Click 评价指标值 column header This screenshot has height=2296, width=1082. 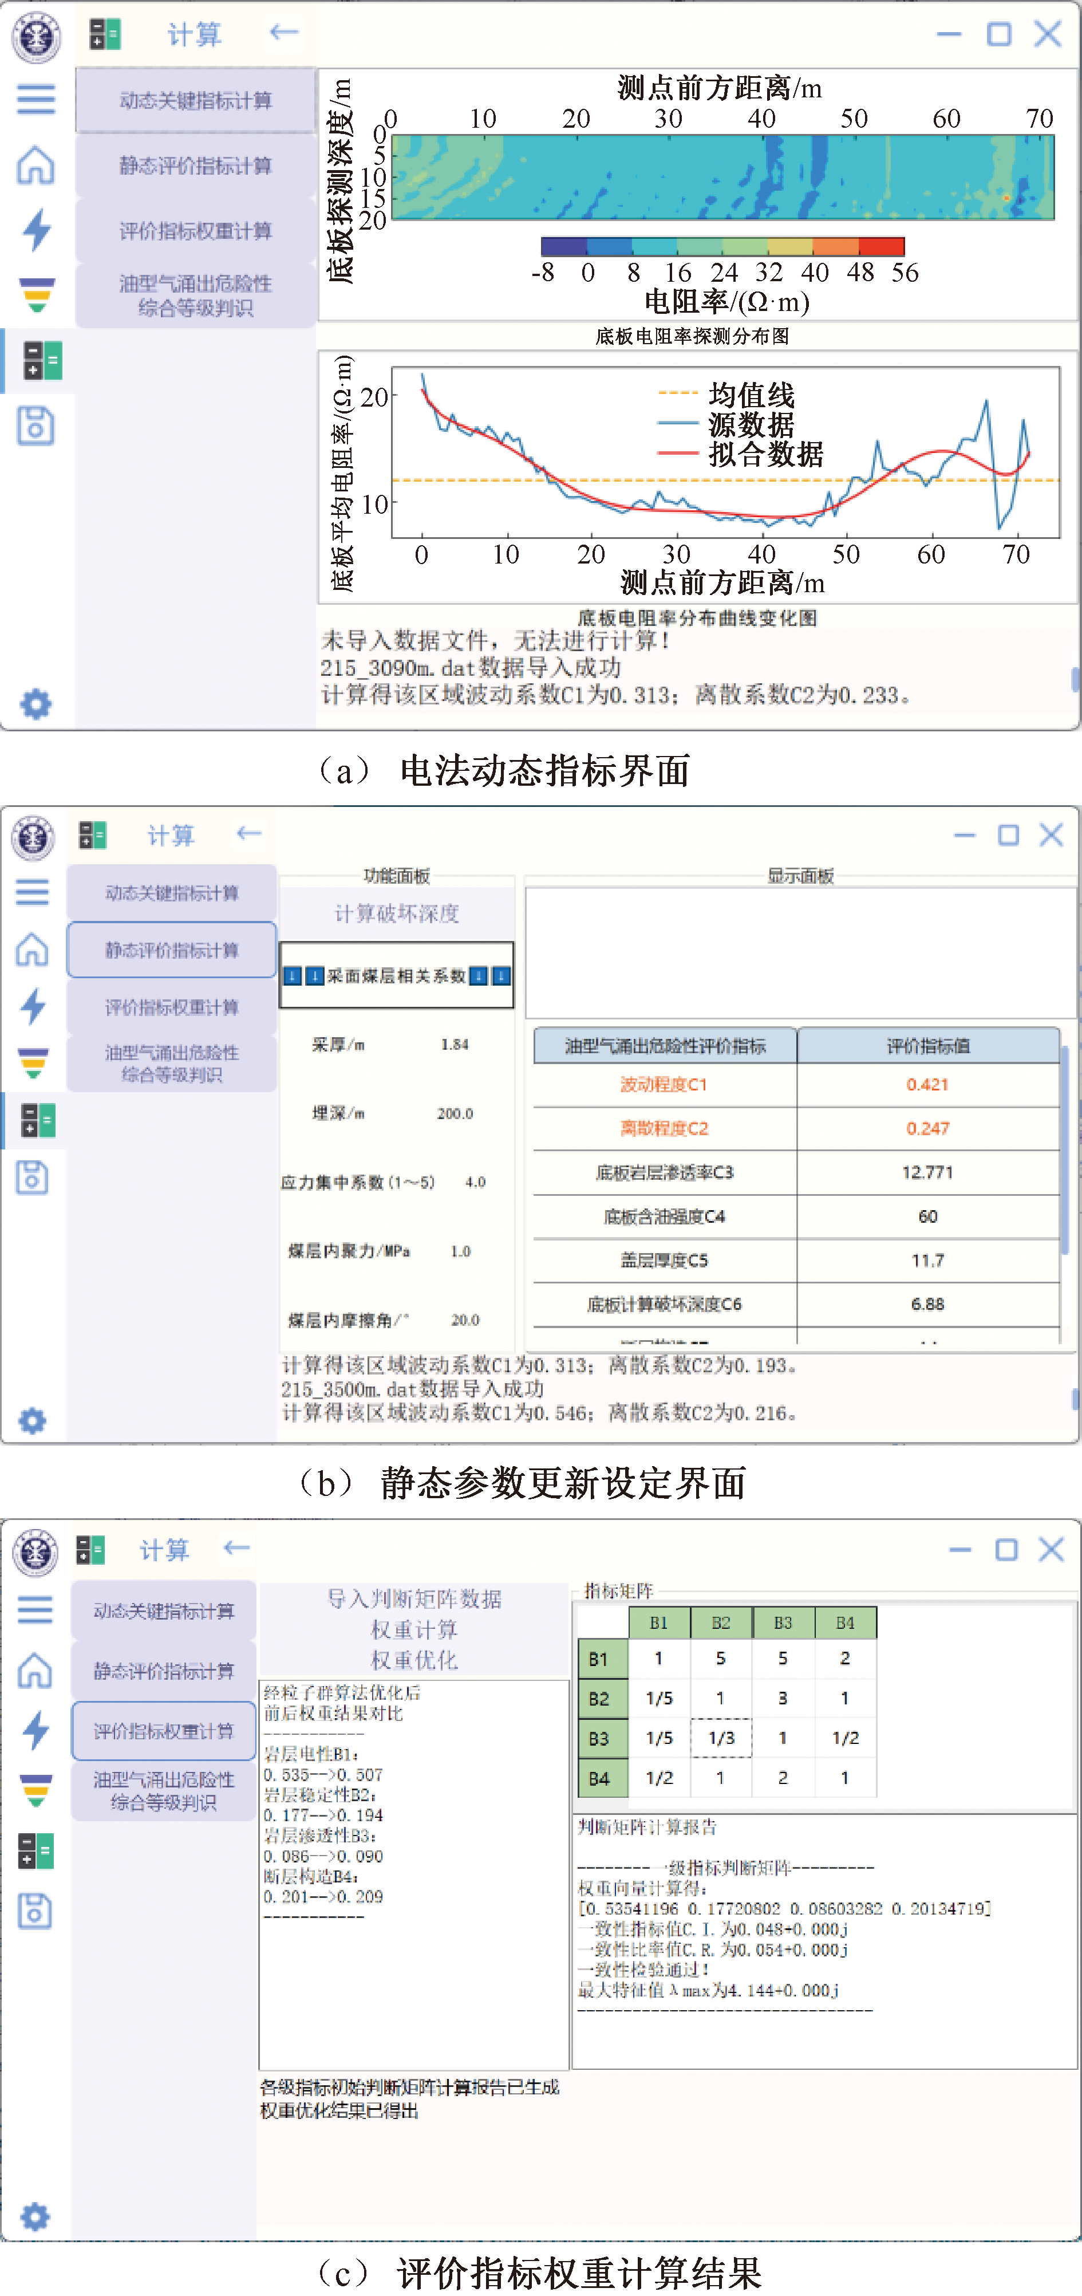point(928,1046)
